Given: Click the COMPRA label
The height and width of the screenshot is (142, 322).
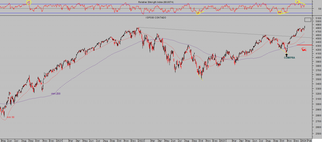Looking at the screenshot, I should tap(289, 58).
